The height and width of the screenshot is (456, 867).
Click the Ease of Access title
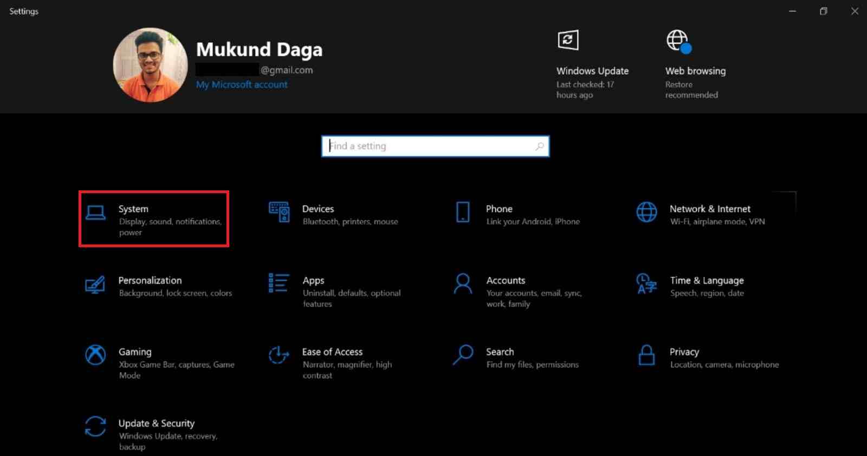332,352
